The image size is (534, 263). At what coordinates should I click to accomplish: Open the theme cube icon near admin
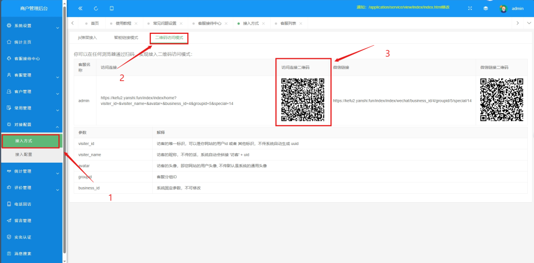click(486, 8)
